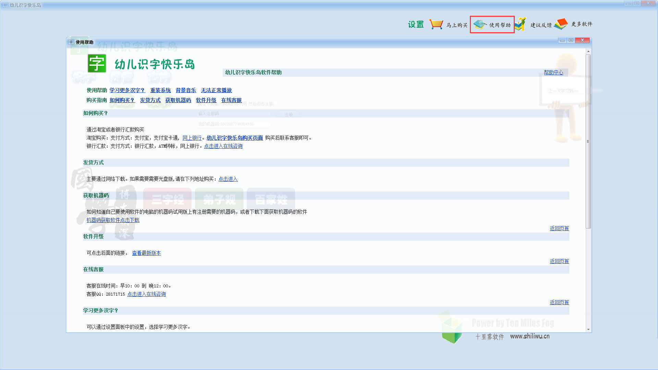
Task: Click the 获取机器码 section heading
Action: pyautogui.click(x=96, y=195)
